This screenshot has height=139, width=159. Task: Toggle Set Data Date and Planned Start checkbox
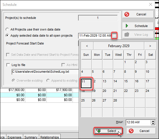click(8, 55)
